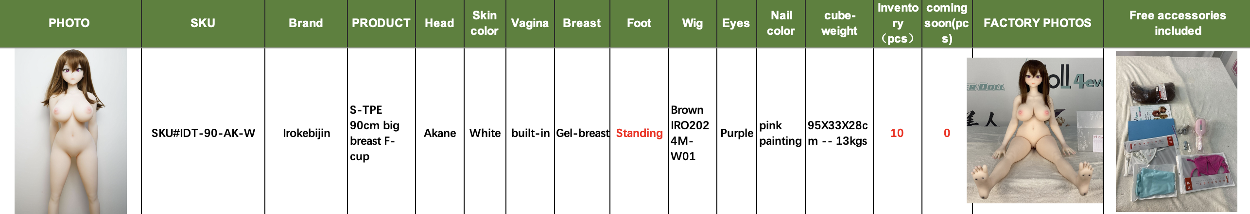Click the Inventory (pcs) header cell
Viewport: 1250px width, 214px height.
click(x=897, y=23)
